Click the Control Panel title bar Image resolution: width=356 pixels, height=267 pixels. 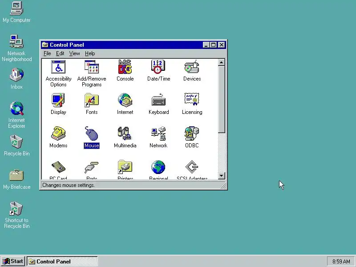[x=133, y=45]
